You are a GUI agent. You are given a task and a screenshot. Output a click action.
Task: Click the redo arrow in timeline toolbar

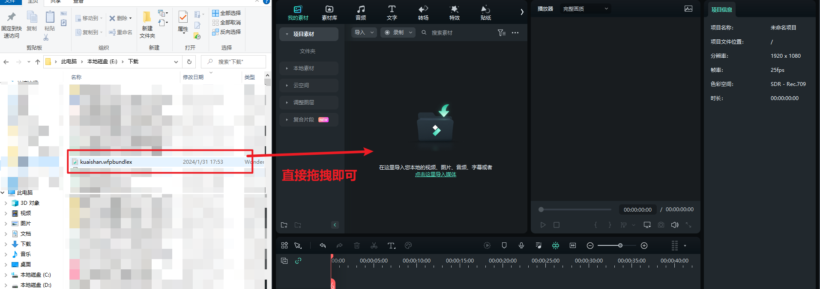(339, 245)
